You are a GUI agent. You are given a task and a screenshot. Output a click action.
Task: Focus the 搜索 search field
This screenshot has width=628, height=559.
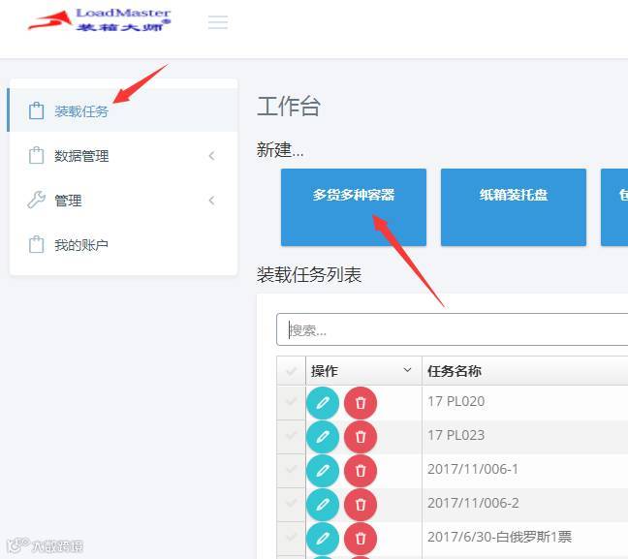coord(453,329)
